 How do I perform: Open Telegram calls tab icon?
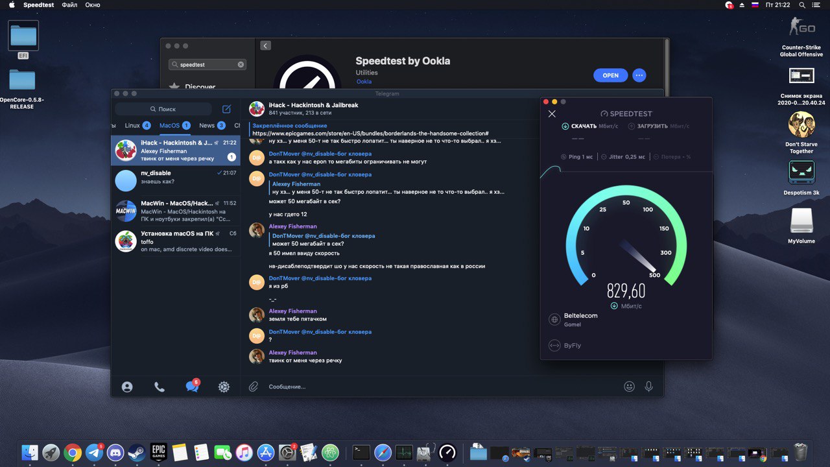(x=160, y=387)
